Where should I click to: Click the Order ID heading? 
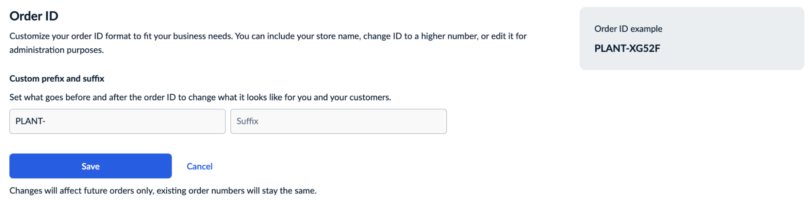tap(34, 16)
